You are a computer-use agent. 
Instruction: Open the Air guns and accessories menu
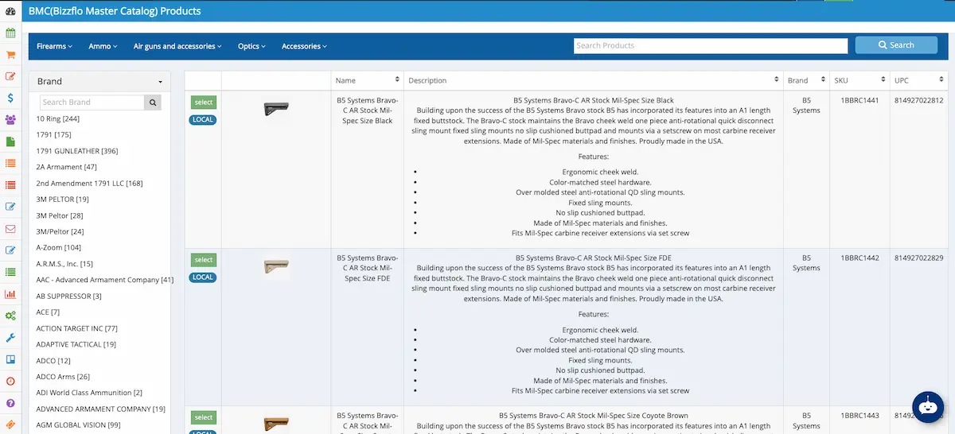tap(177, 46)
